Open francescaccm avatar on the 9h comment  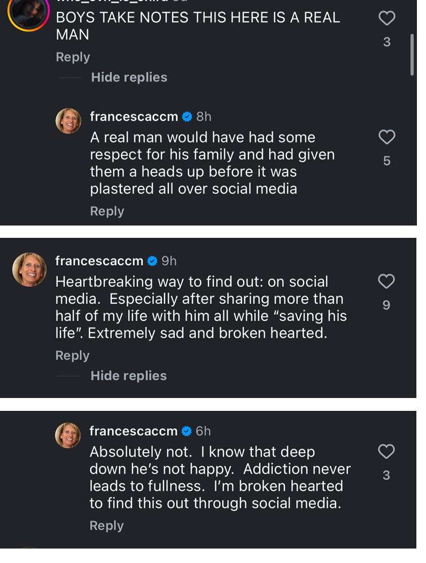tap(29, 269)
